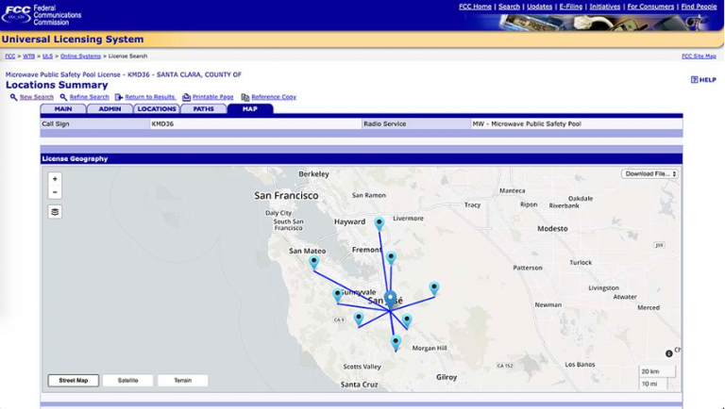Click the large central San Jose pin

(390, 299)
